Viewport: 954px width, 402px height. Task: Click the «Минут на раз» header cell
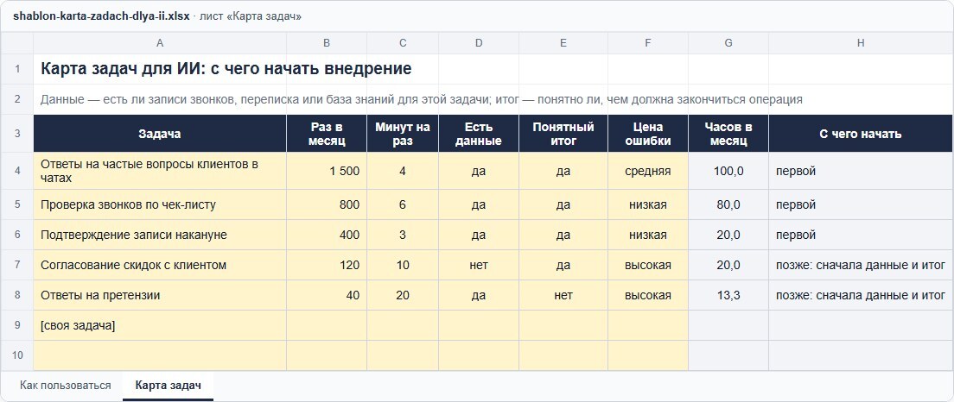point(403,134)
